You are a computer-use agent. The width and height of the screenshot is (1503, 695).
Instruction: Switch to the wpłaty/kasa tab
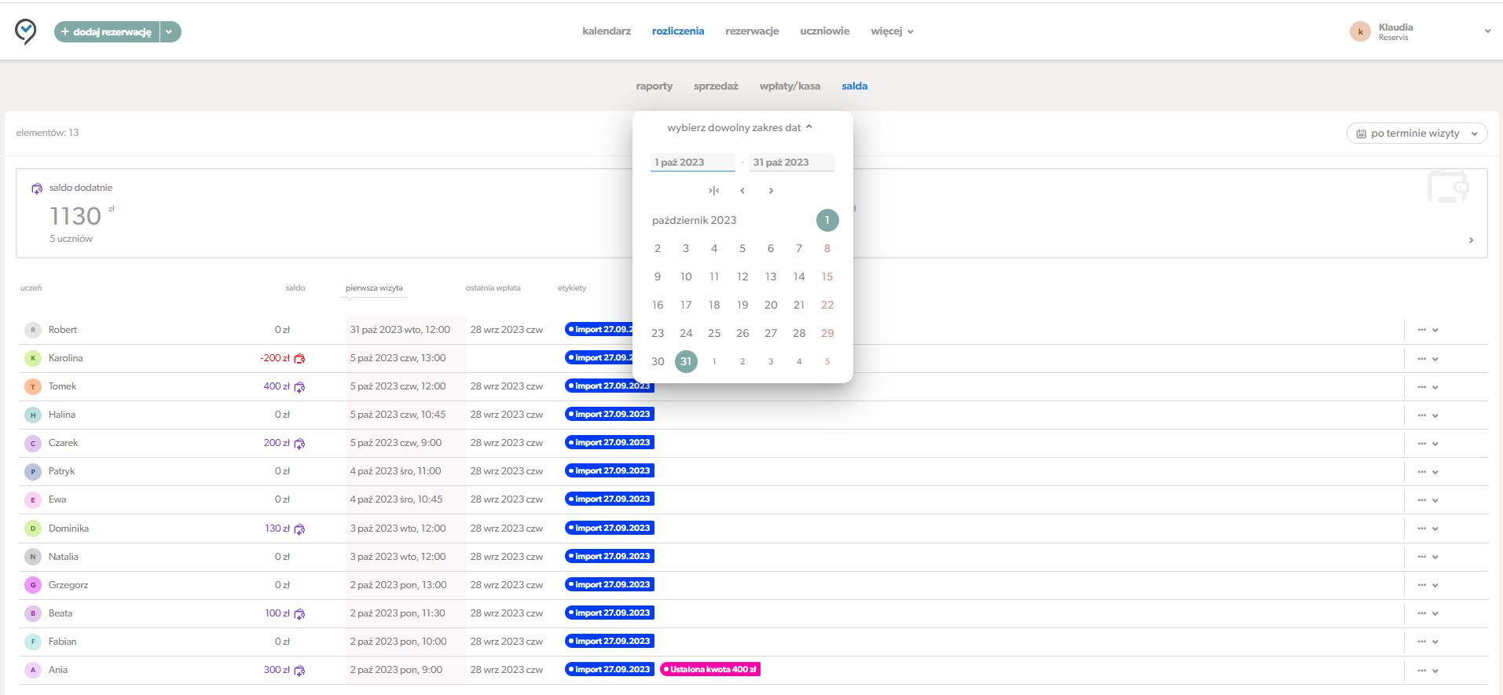coord(790,86)
